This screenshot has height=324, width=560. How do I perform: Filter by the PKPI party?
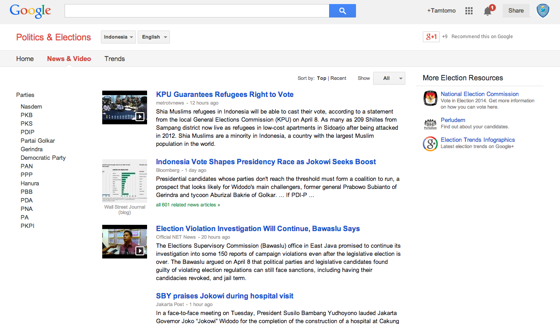[x=27, y=226]
